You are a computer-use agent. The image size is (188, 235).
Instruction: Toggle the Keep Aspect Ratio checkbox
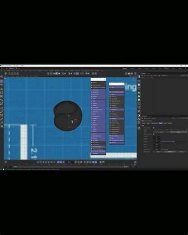coord(154,134)
